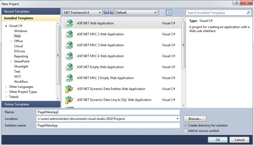Toggle Create directory for solution checkbox
Screen dimensions: 254x146
click(186, 125)
